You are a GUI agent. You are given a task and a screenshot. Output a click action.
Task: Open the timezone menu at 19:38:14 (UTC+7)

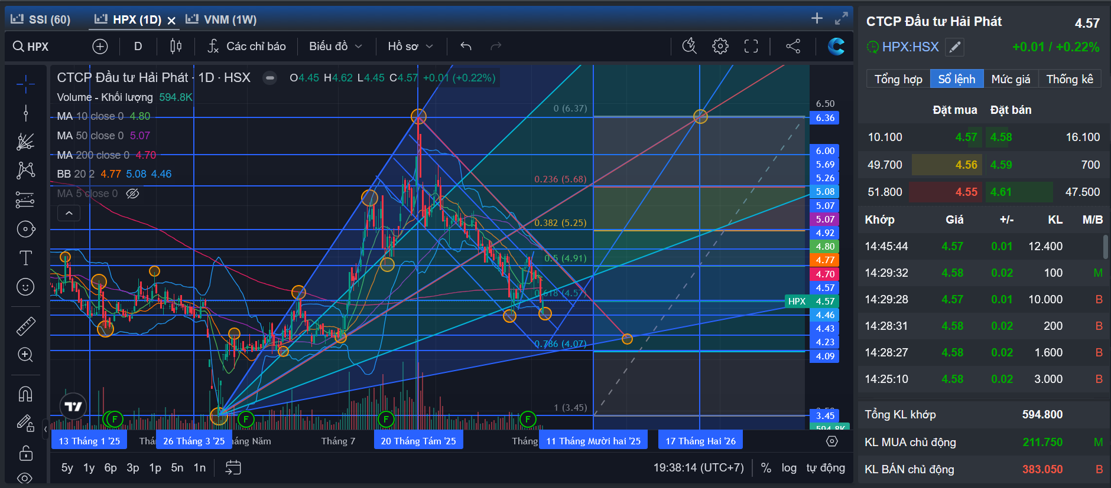[x=699, y=468]
